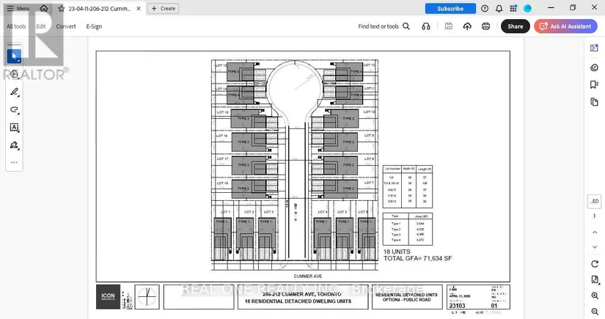This screenshot has width=605, height=319.
Task: Click the Share button
Action: pyautogui.click(x=515, y=26)
